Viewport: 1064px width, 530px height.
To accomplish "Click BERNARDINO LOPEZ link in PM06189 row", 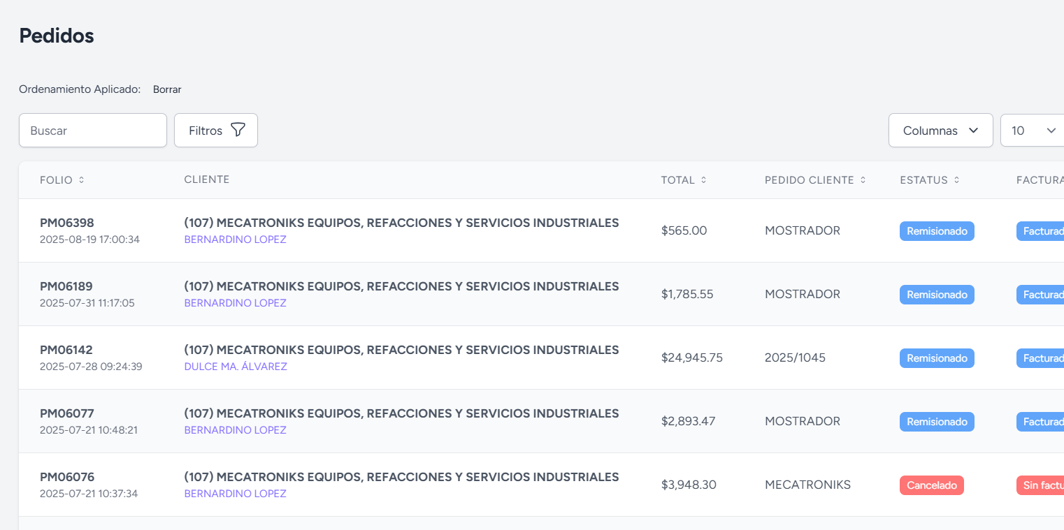I will point(236,303).
